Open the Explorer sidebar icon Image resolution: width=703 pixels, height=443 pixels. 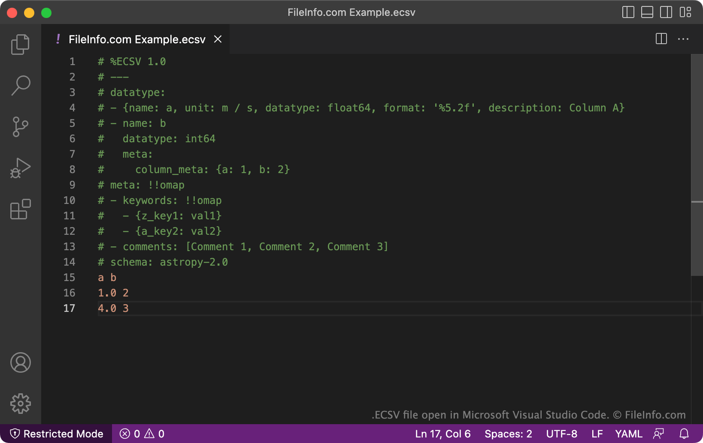pyautogui.click(x=20, y=44)
